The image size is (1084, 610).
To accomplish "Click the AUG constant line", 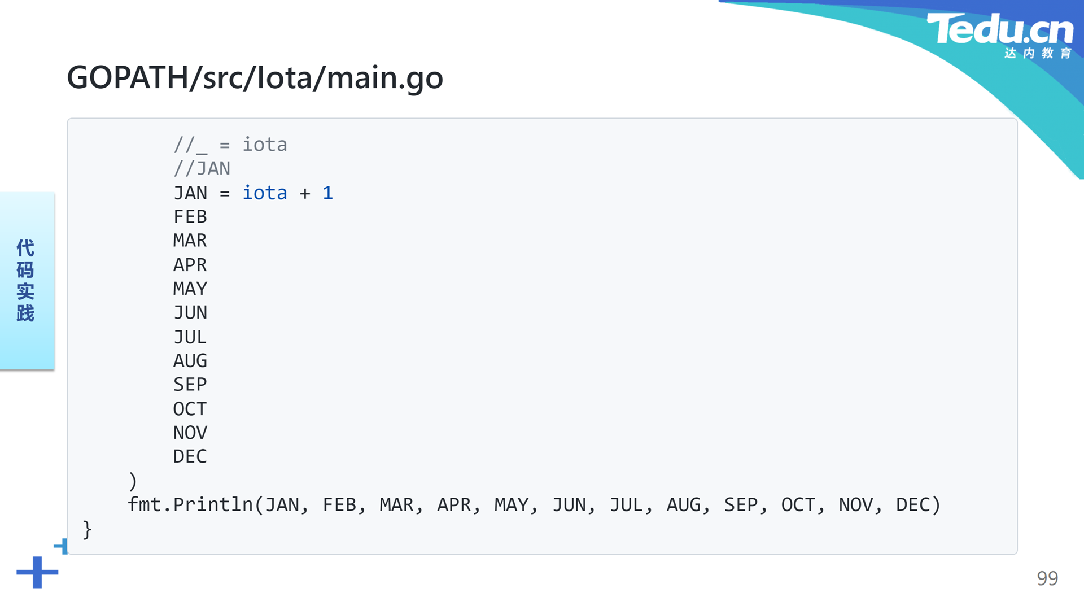I will (x=190, y=360).
